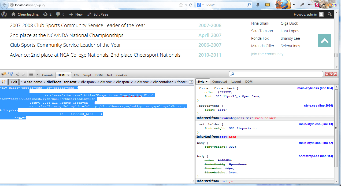
Task: Click the eyedropper color picker toolbar icon
Action: click(302, 5)
